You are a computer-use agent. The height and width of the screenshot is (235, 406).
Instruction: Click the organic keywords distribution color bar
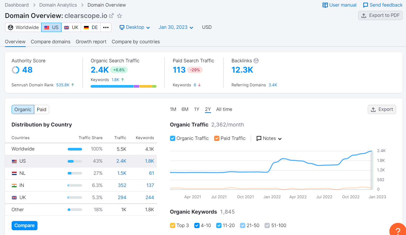123,86
